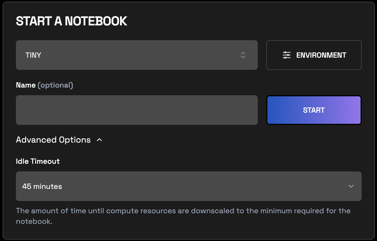Viewport: 377px width, 241px height.
Task: Open the TINY instance size dropdown
Action: [137, 55]
